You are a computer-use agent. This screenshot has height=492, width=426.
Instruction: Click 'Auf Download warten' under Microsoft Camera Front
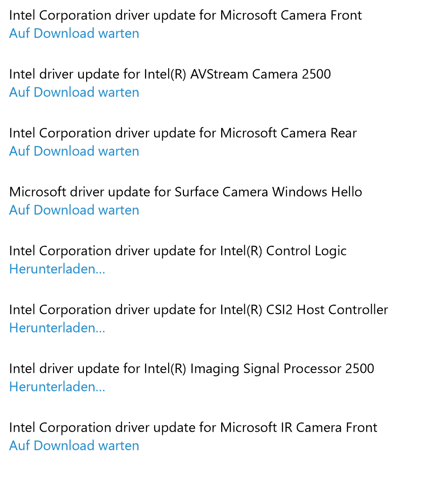click(x=74, y=33)
